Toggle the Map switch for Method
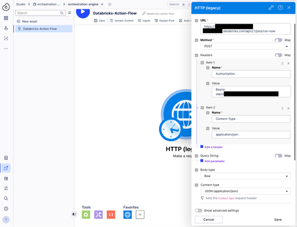This screenshot has height=227, width=297. (x=278, y=40)
